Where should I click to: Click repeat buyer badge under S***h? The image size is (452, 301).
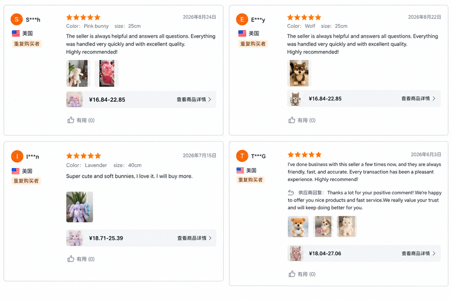27,44
